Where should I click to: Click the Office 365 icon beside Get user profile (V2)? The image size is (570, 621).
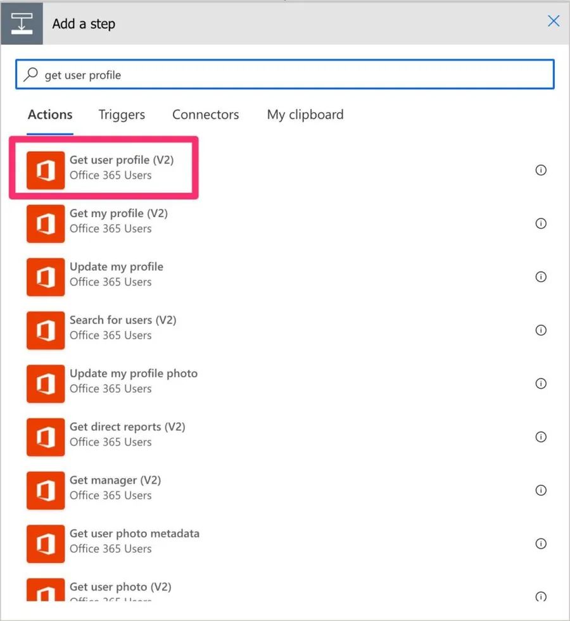(46, 170)
